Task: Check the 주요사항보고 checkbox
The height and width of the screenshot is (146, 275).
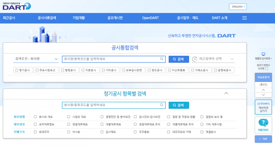Action: (37, 70)
